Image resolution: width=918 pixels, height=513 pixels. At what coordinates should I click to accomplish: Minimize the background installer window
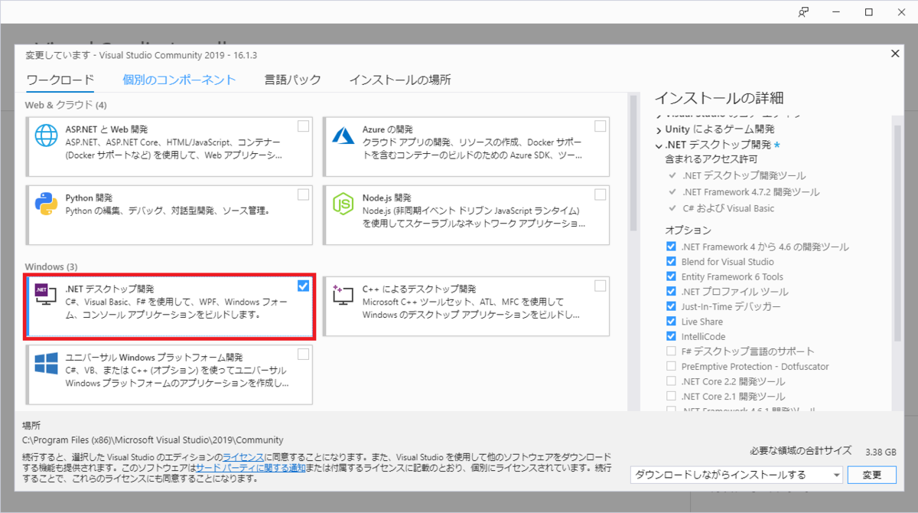[836, 12]
